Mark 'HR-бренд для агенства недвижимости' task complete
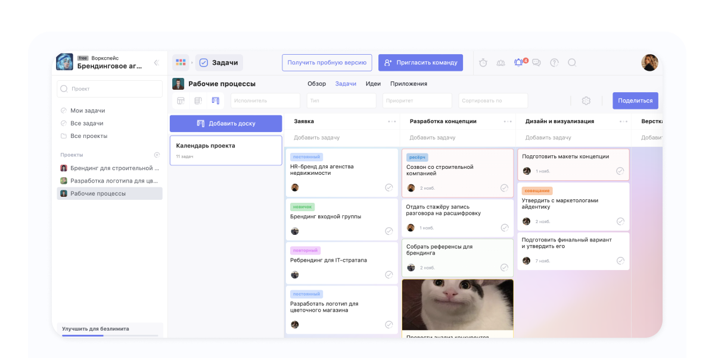Screen dimensions: 715x358 [389, 187]
